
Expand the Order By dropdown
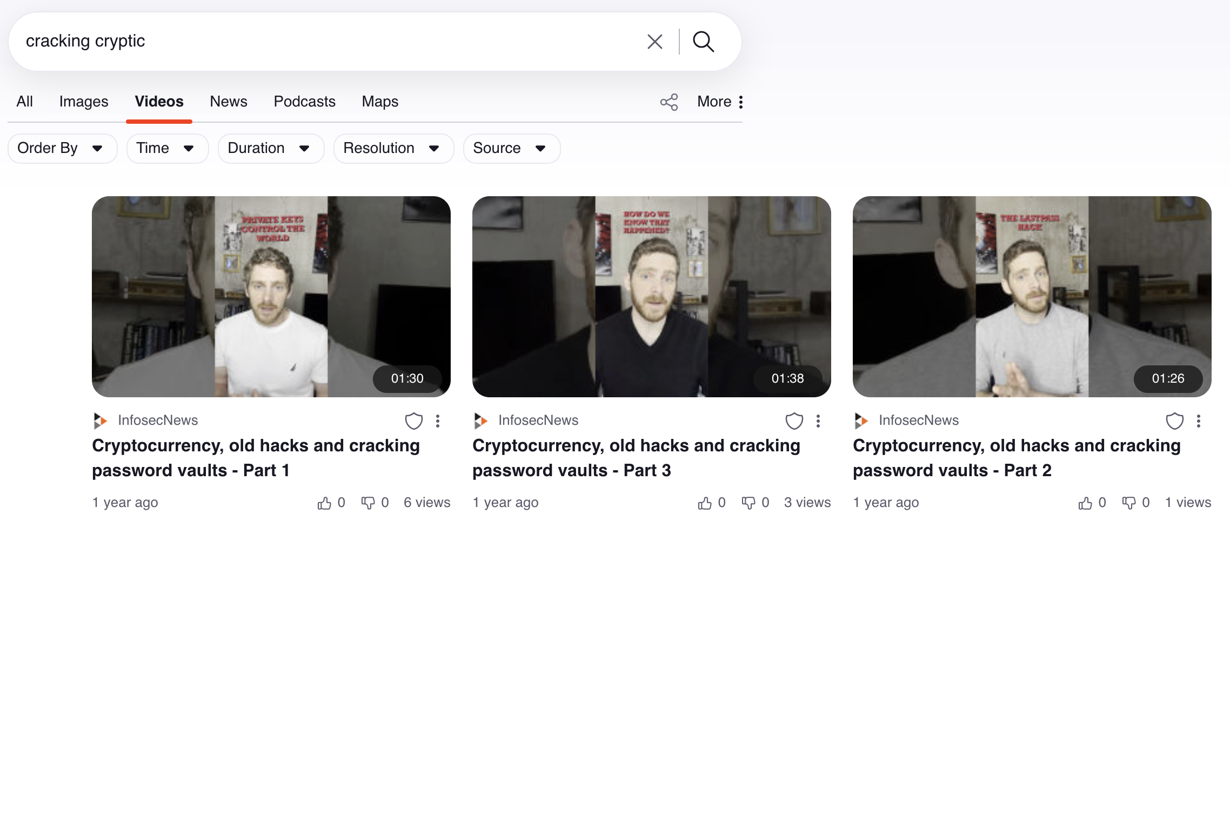pos(62,148)
